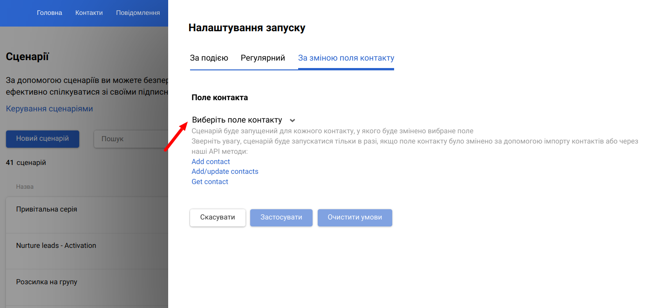This screenshot has height=308, width=648.
Task: Open the Nurture leads - Activation scenario
Action: (56, 246)
